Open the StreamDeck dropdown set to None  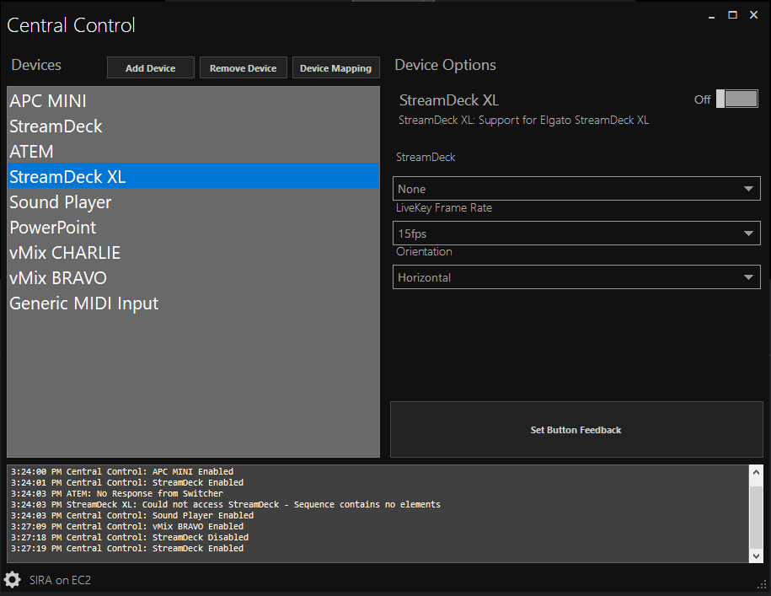(x=576, y=189)
